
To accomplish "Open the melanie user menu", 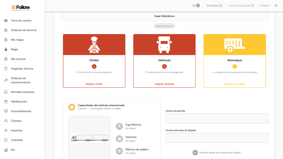I will tap(264, 6).
